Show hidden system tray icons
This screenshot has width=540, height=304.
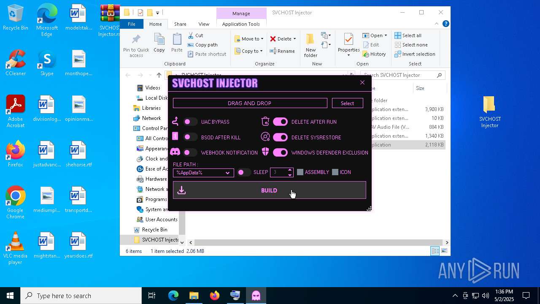(455, 296)
